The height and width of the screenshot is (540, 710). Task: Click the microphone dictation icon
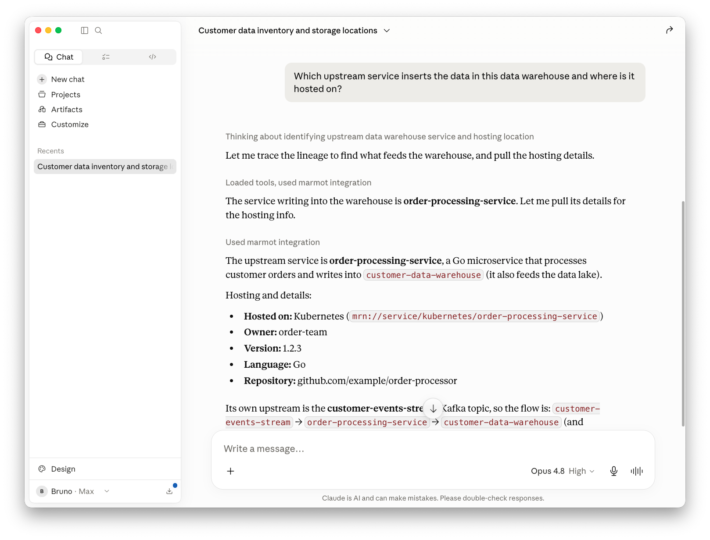pyautogui.click(x=614, y=471)
